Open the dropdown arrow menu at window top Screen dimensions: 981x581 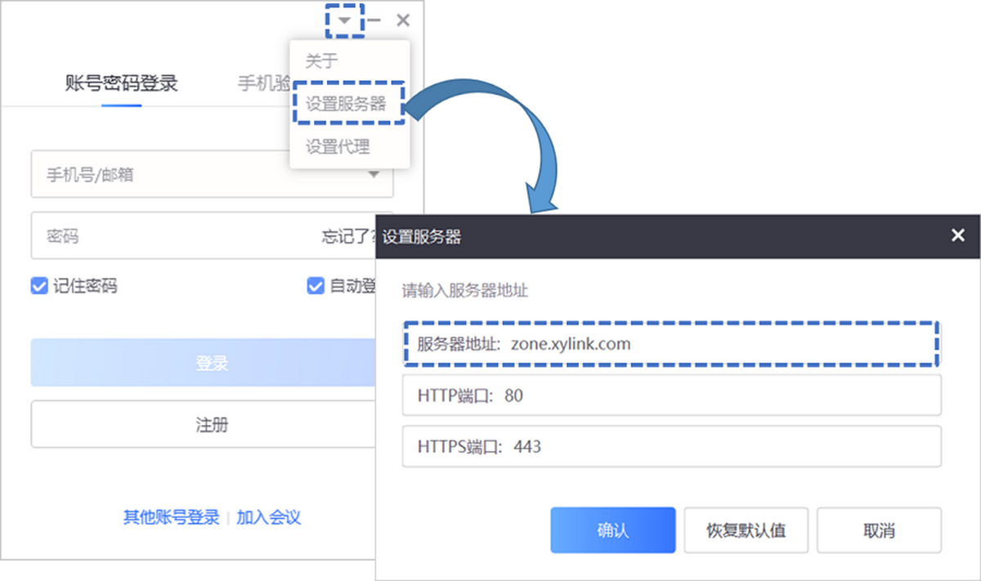[343, 20]
